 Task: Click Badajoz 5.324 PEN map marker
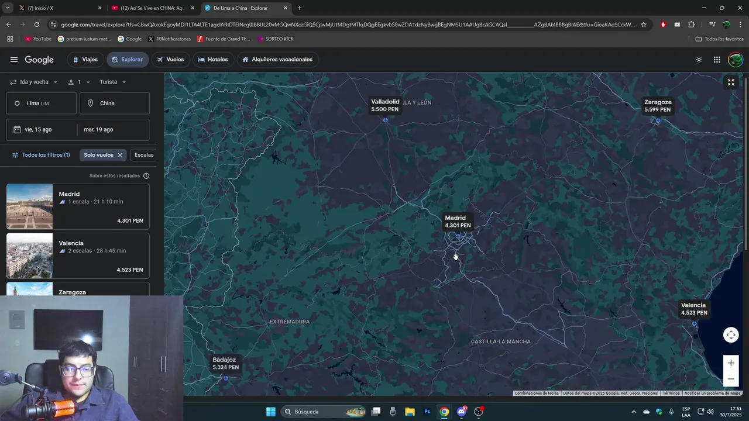tap(225, 364)
